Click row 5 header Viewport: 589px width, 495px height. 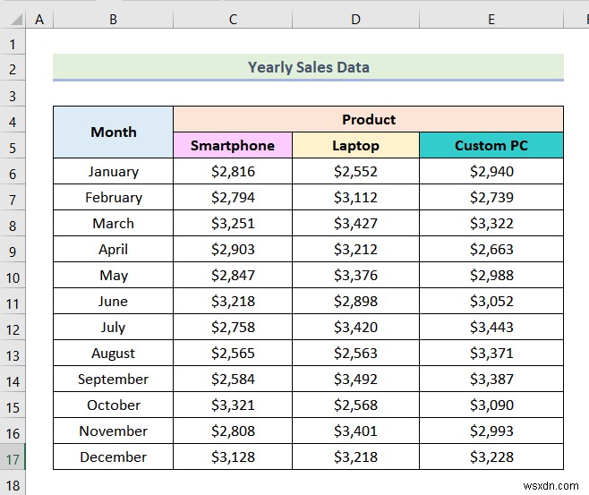pyautogui.click(x=13, y=146)
